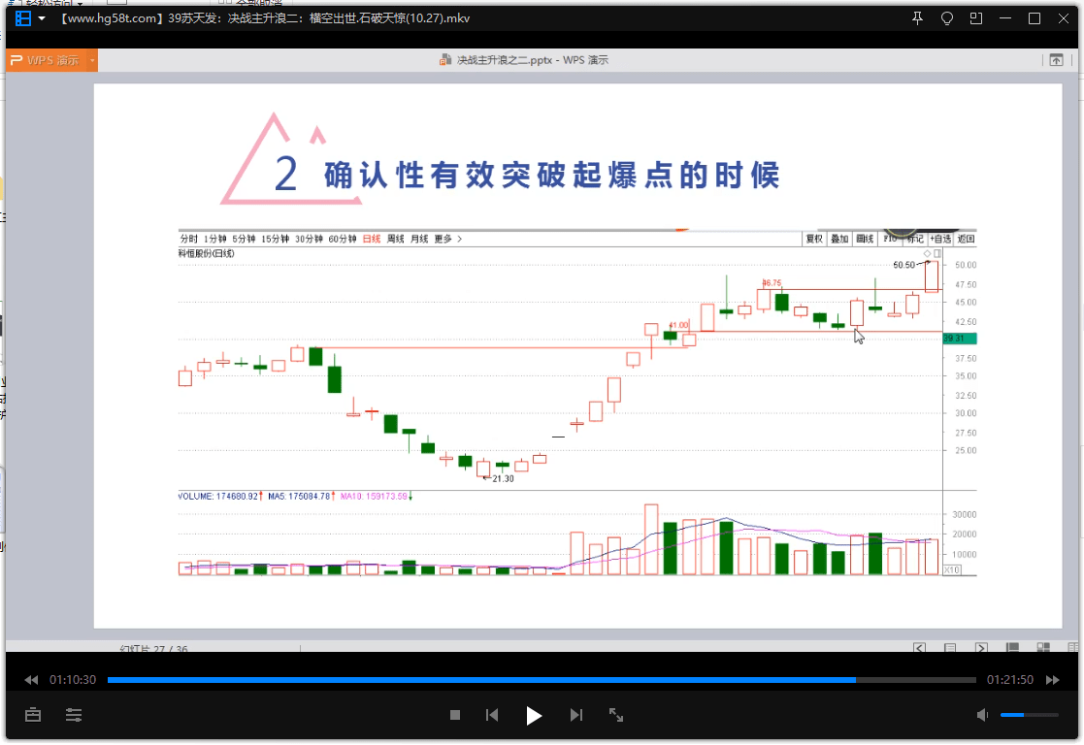
Task: Select the 分时 chart tab
Action: (188, 240)
